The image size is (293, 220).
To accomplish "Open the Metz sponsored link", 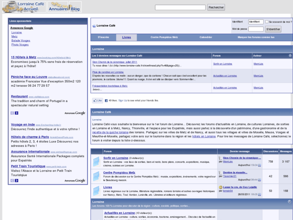I will [15, 36].
